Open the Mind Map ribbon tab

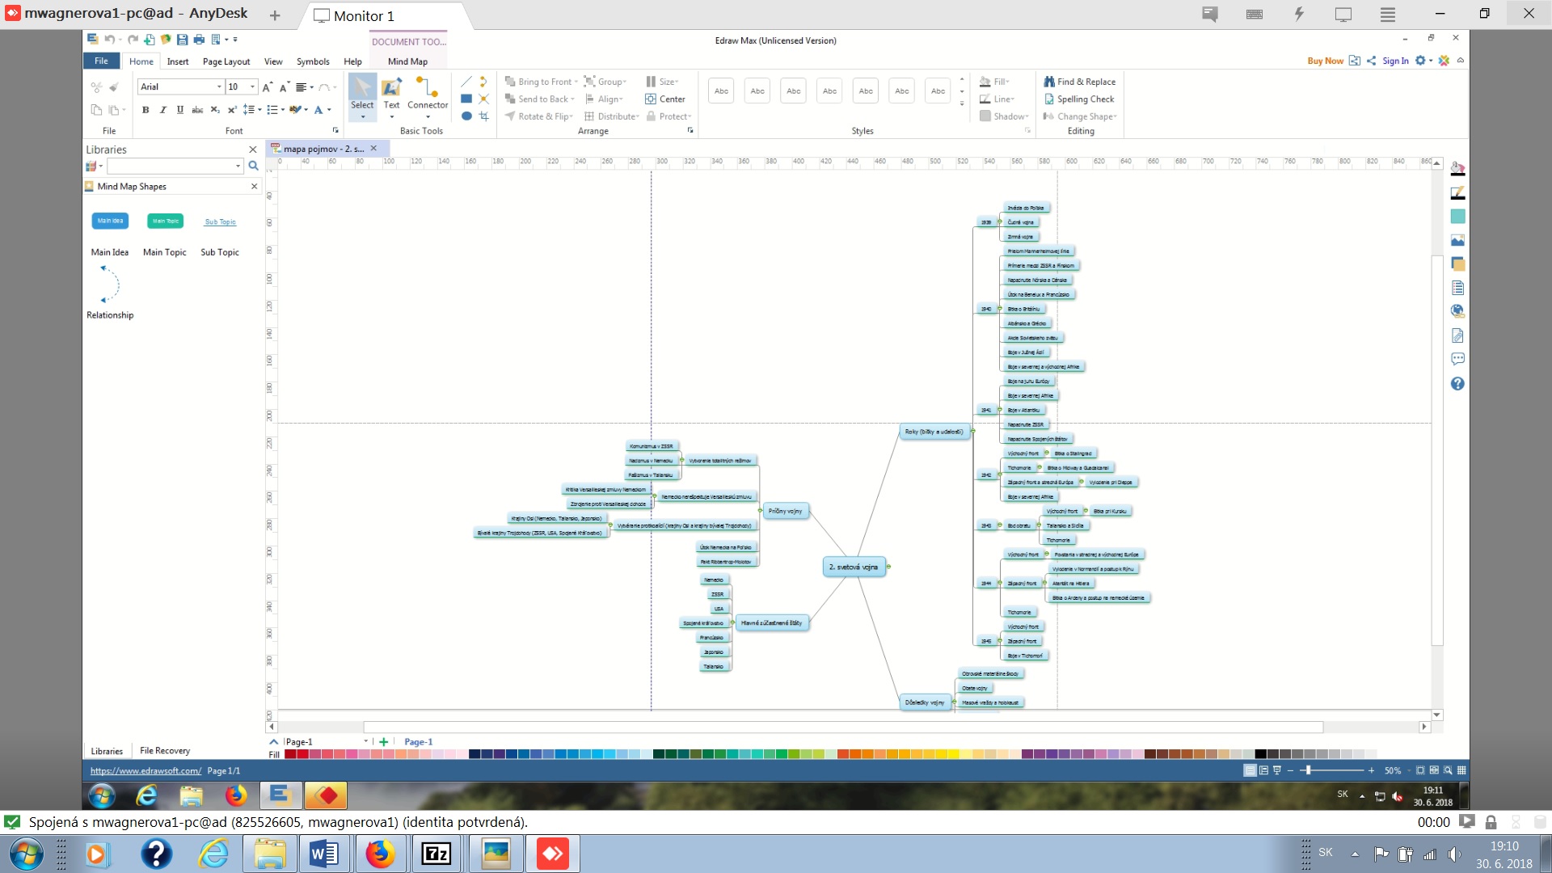[x=407, y=61]
